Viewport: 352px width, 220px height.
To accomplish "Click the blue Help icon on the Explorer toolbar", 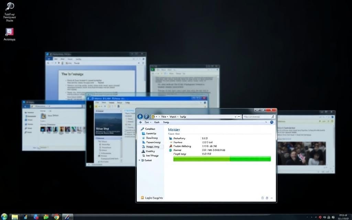I will click(x=271, y=122).
